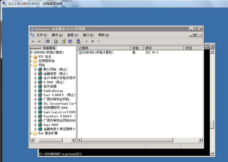Minimize the inner MMC child window

coord(191,35)
